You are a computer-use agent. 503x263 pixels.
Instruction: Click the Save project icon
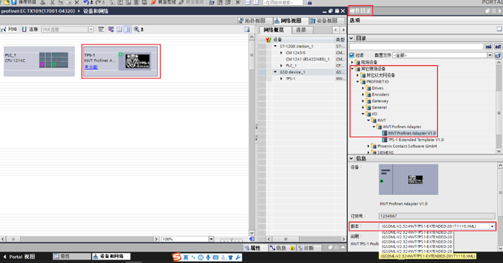[14, 2]
